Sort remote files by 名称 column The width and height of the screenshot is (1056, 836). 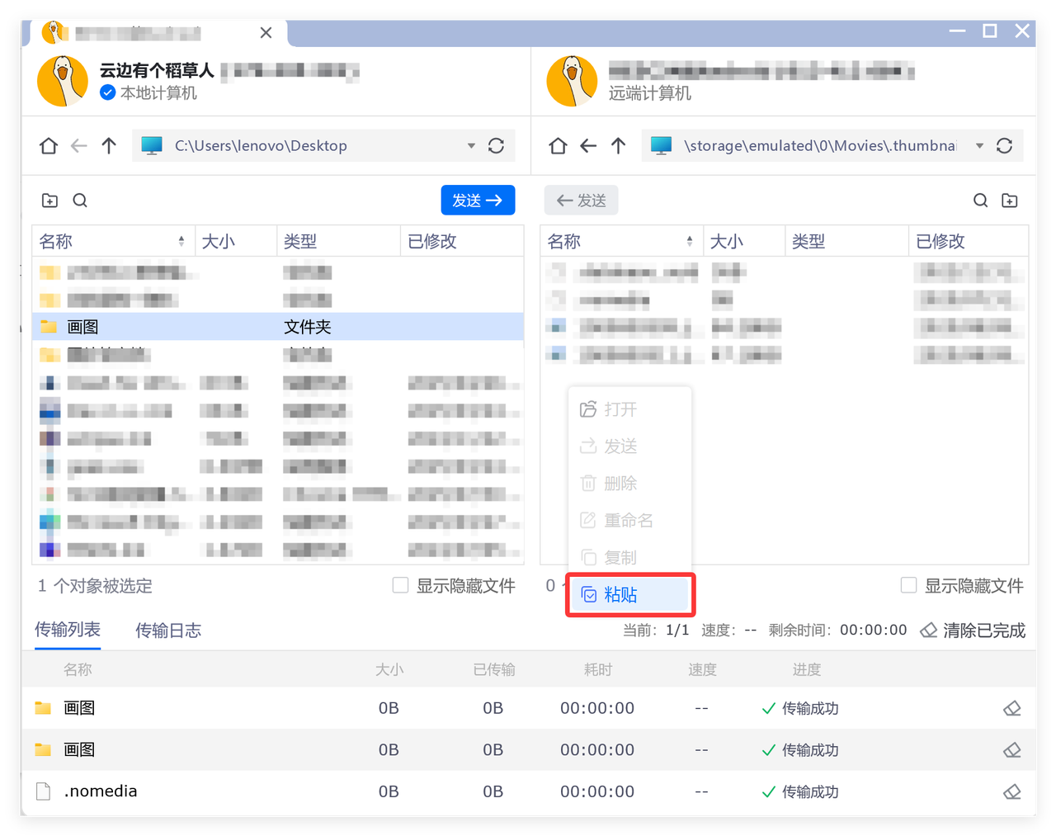click(x=621, y=241)
